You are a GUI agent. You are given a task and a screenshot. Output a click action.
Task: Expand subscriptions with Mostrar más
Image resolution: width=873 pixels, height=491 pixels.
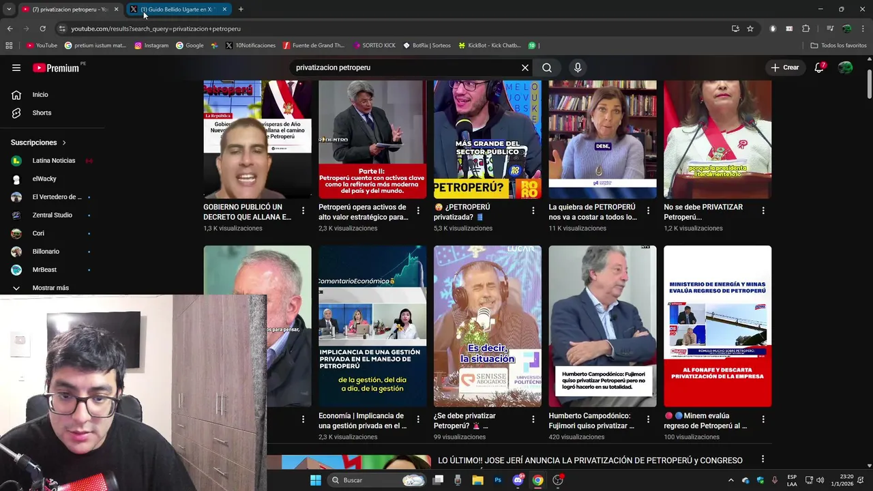pos(50,288)
